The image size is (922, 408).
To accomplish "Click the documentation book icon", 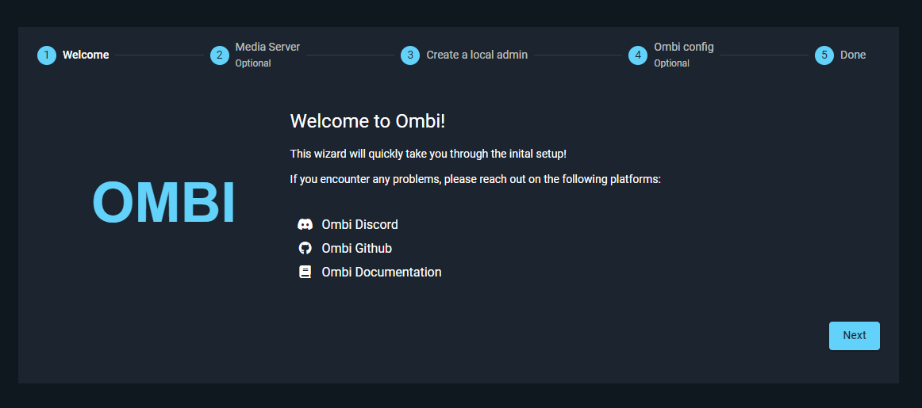I will [305, 272].
